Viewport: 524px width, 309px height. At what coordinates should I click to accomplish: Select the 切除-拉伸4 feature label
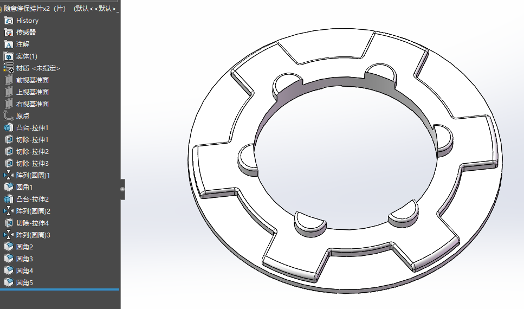pos(33,223)
